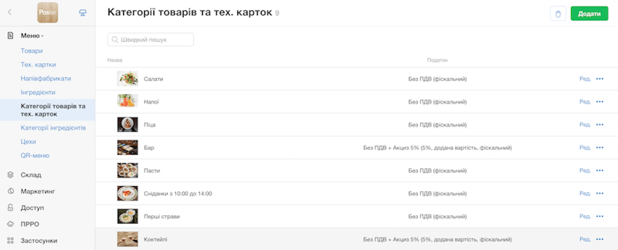The image size is (618, 250).
Task: Click the trash bin icon button
Action: pyautogui.click(x=558, y=14)
